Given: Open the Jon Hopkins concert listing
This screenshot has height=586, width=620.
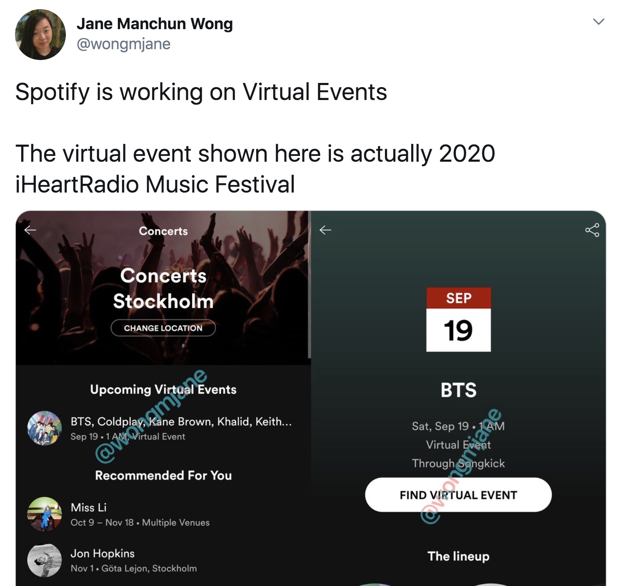Looking at the screenshot, I should (162, 561).
